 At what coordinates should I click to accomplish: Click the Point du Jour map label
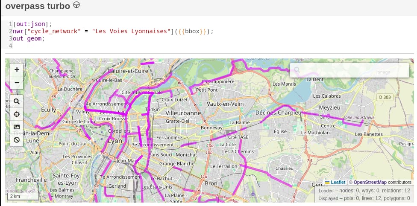73,144
